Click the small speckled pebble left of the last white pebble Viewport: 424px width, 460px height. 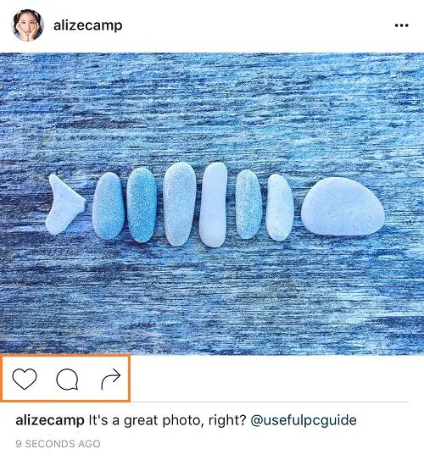248,204
